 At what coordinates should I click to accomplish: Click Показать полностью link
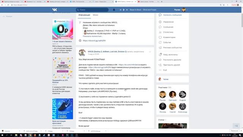pyautogui.click(x=93, y=36)
